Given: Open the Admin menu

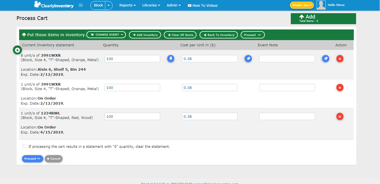Looking at the screenshot, I should point(173,5).
